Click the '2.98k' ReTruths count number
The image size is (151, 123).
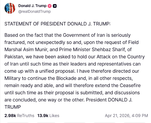point(10,116)
